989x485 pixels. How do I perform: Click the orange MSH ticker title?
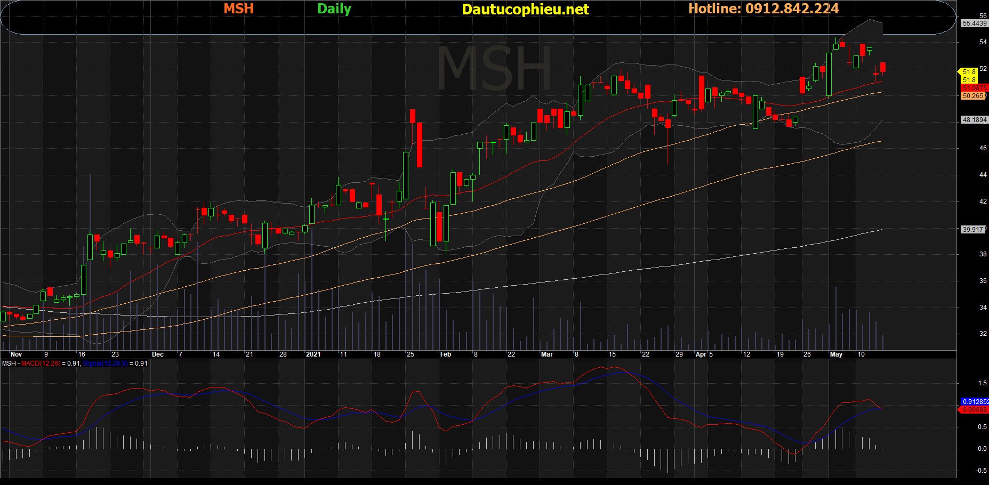pyautogui.click(x=238, y=9)
